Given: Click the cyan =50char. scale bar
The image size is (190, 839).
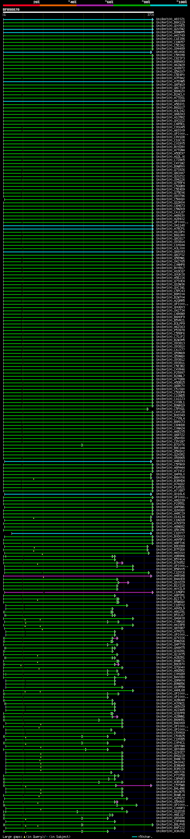Looking at the screenshot, I should pyautogui.click(x=134, y=837).
